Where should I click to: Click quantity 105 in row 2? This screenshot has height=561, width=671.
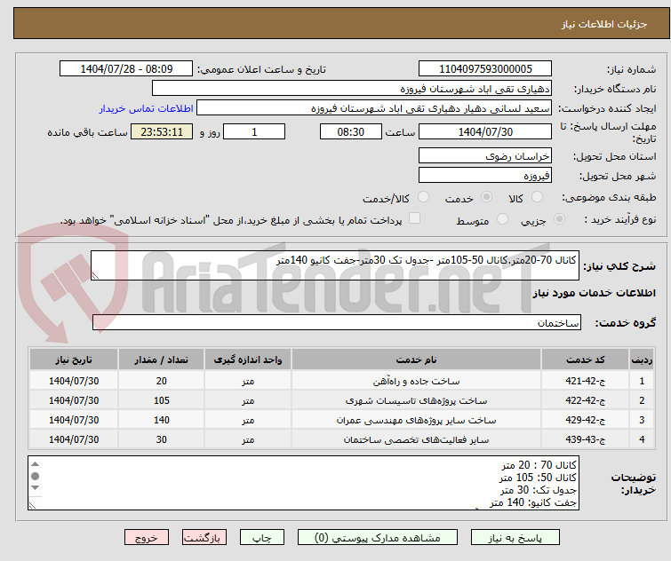pyautogui.click(x=162, y=400)
